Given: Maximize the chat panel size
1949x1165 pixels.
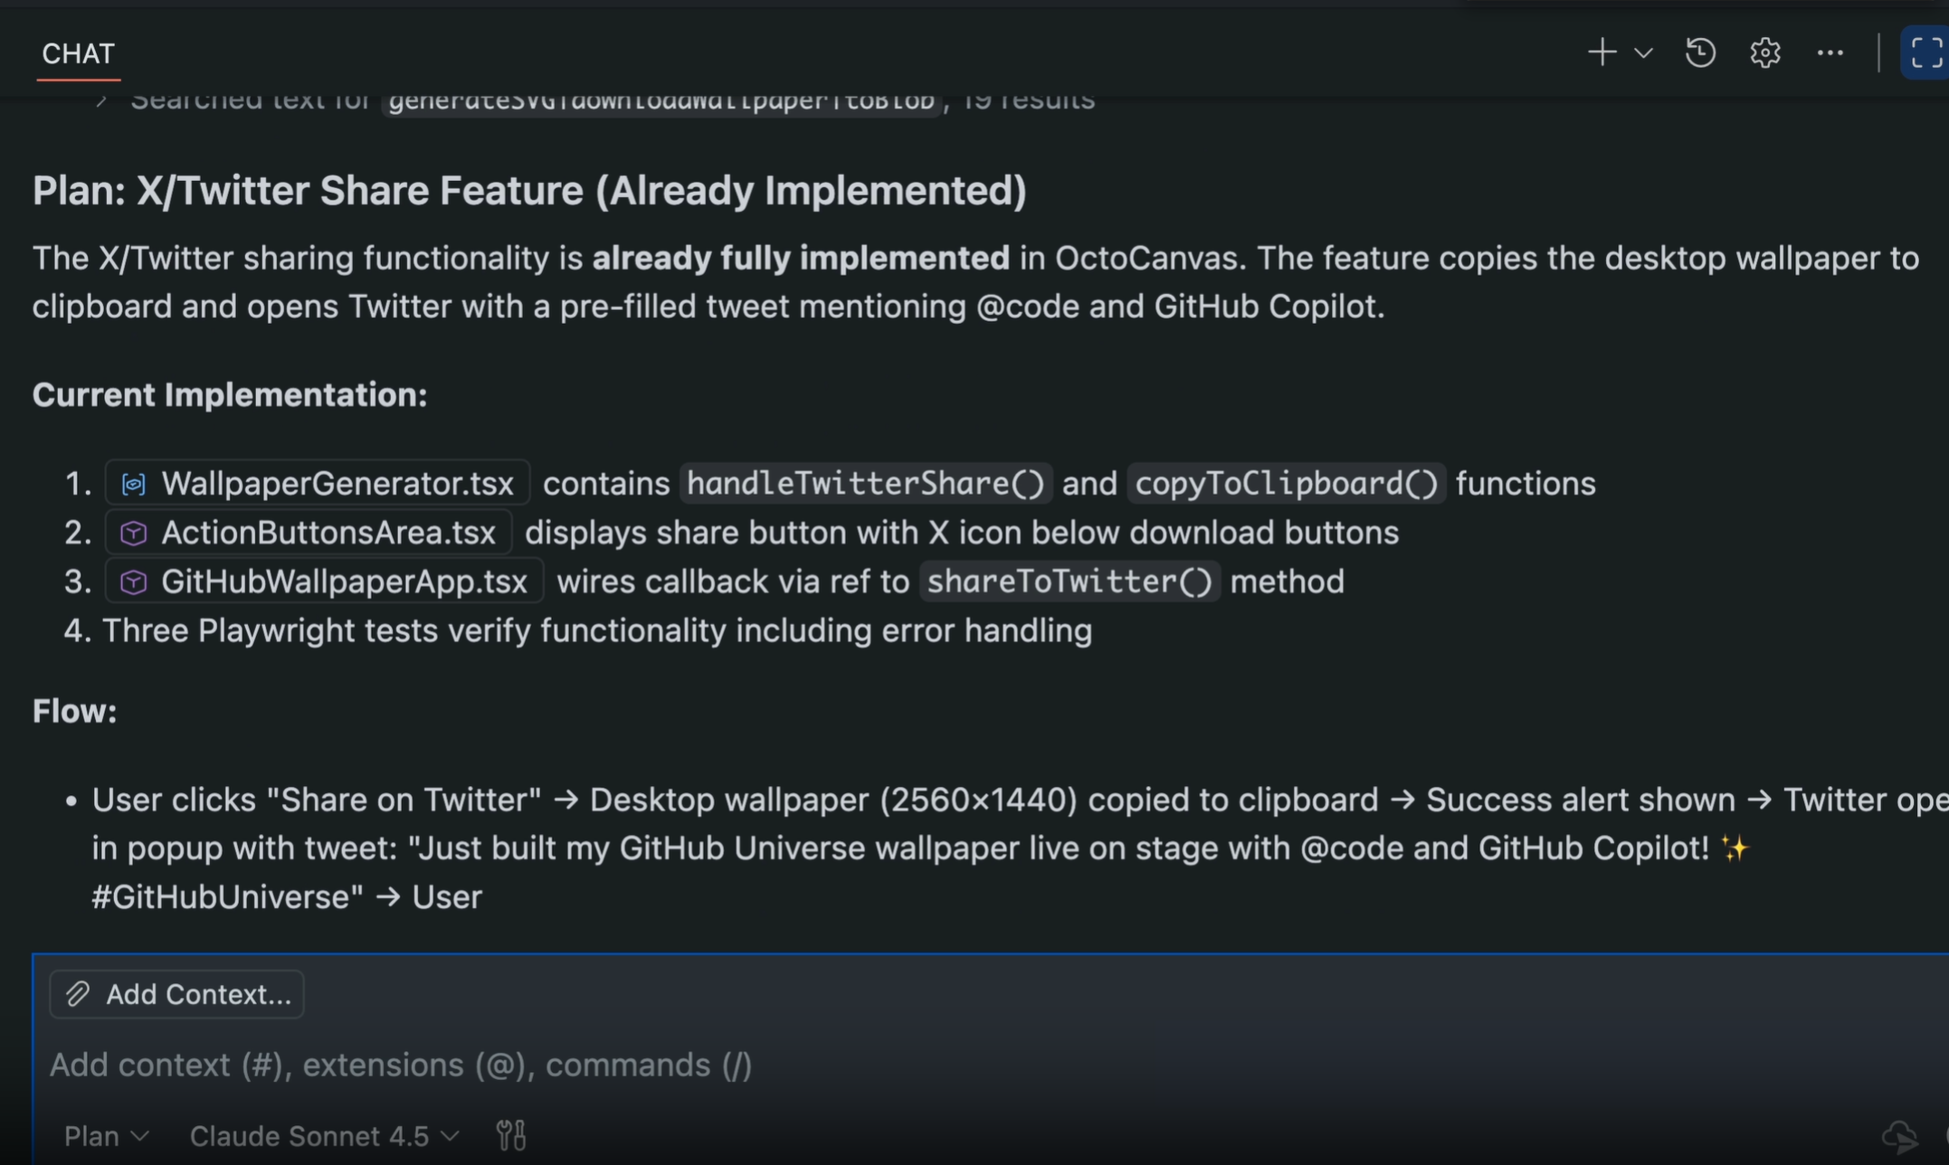Looking at the screenshot, I should 1925,52.
